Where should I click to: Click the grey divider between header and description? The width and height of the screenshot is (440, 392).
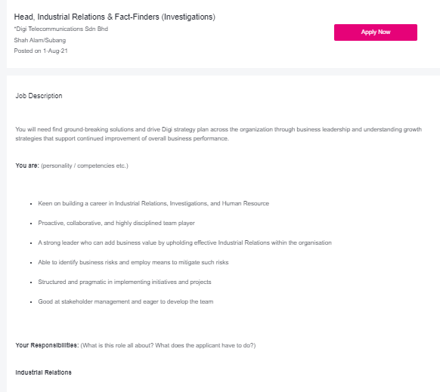(x=223, y=72)
